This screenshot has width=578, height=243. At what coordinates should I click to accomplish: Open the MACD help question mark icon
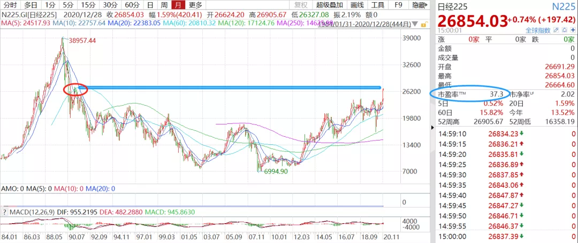[4, 212]
